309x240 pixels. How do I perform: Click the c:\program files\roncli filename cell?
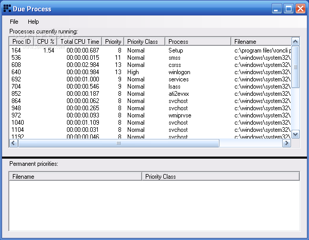click(x=263, y=50)
